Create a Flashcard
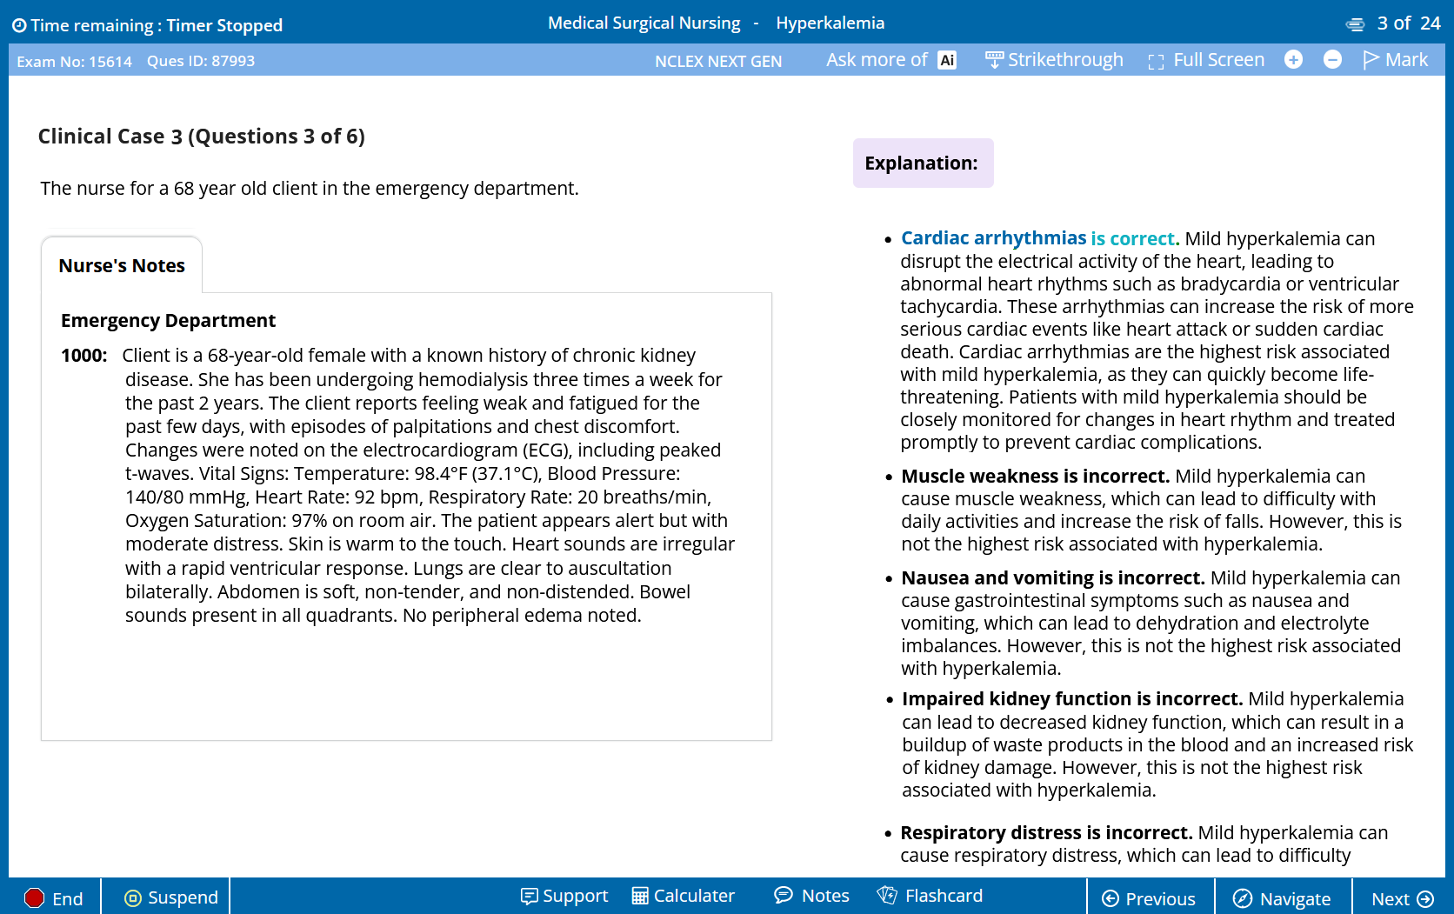The width and height of the screenshot is (1454, 914). pos(930,896)
